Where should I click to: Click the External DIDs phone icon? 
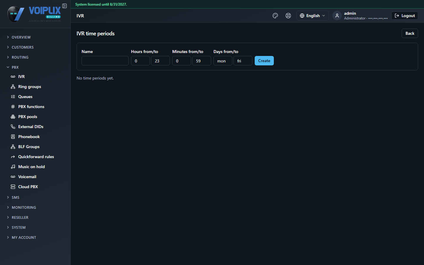13,127
